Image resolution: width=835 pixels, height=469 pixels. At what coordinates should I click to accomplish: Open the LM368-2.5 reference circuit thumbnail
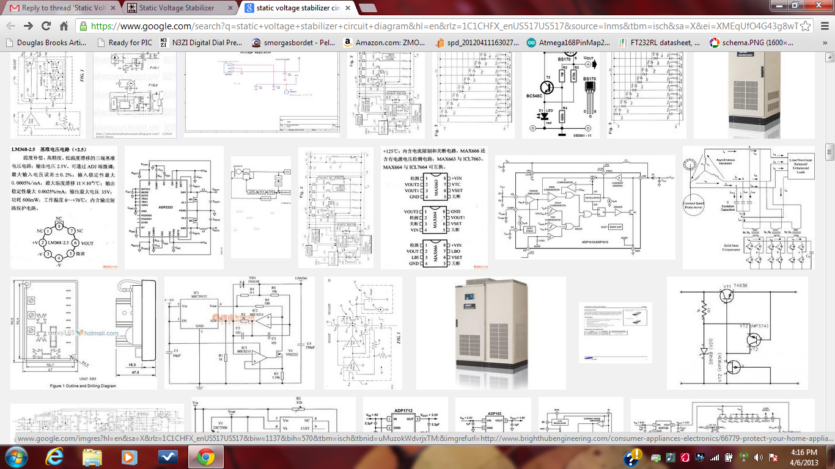(64, 208)
